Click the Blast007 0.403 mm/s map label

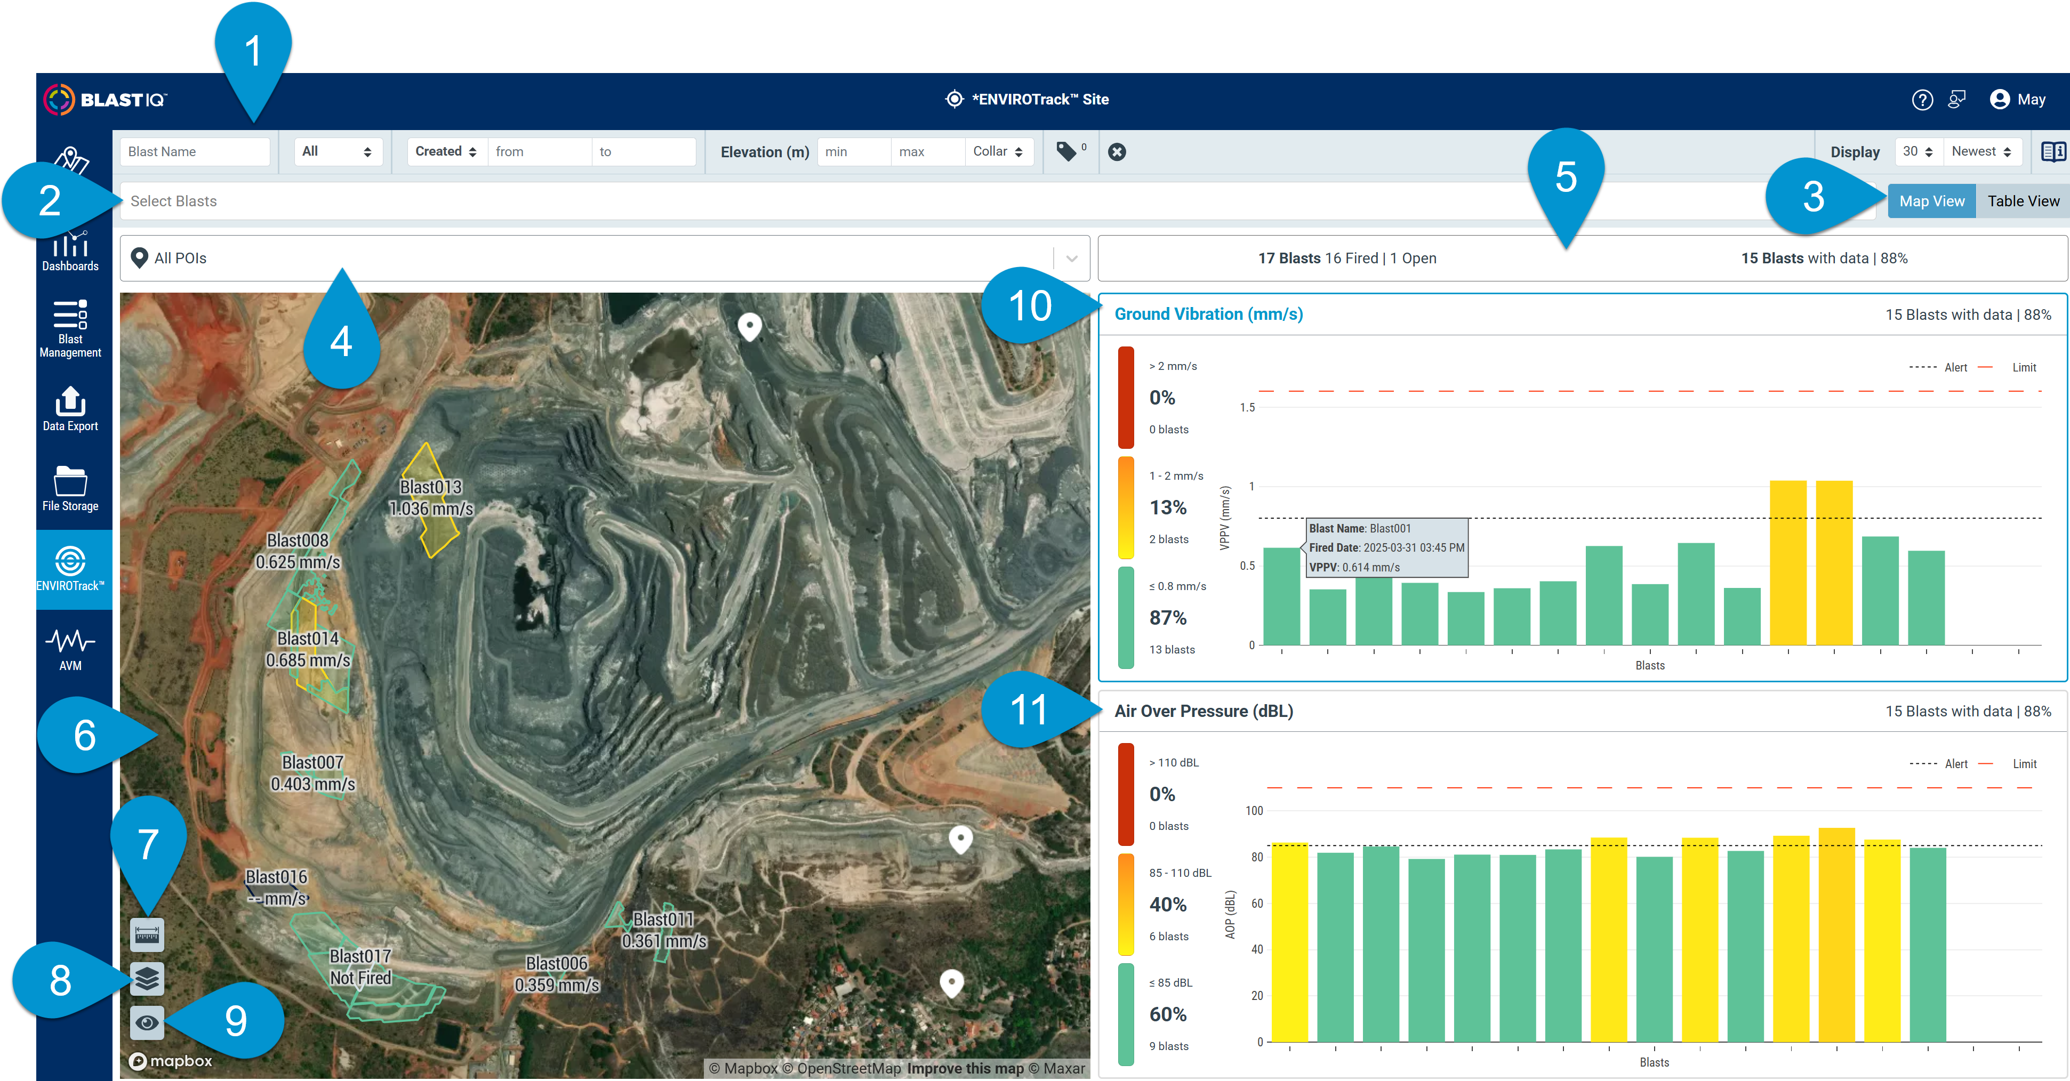(x=312, y=772)
